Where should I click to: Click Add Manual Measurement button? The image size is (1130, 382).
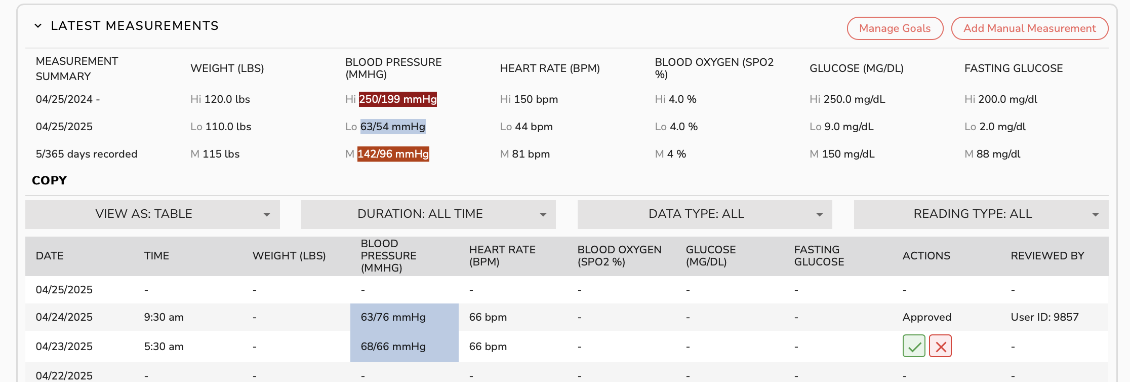(x=1029, y=28)
